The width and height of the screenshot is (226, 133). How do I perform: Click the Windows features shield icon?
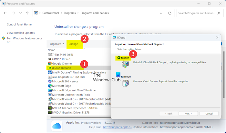click(x=4, y=38)
